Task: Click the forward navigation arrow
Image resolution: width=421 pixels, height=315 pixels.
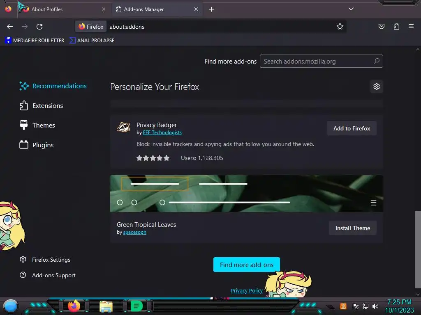Action: [x=25, y=27]
